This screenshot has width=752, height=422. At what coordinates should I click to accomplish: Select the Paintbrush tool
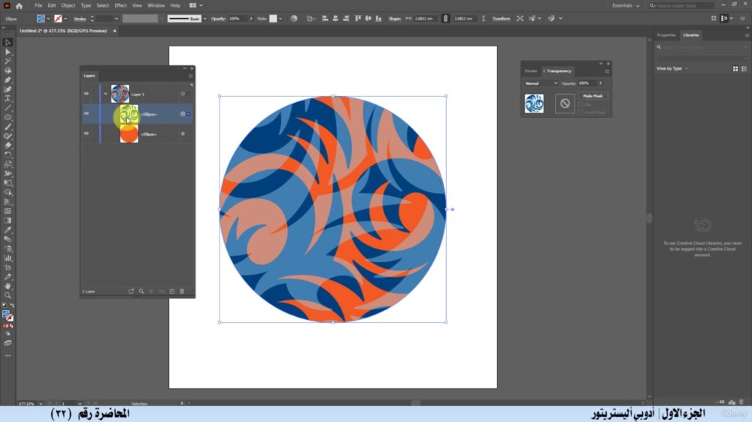coord(8,127)
